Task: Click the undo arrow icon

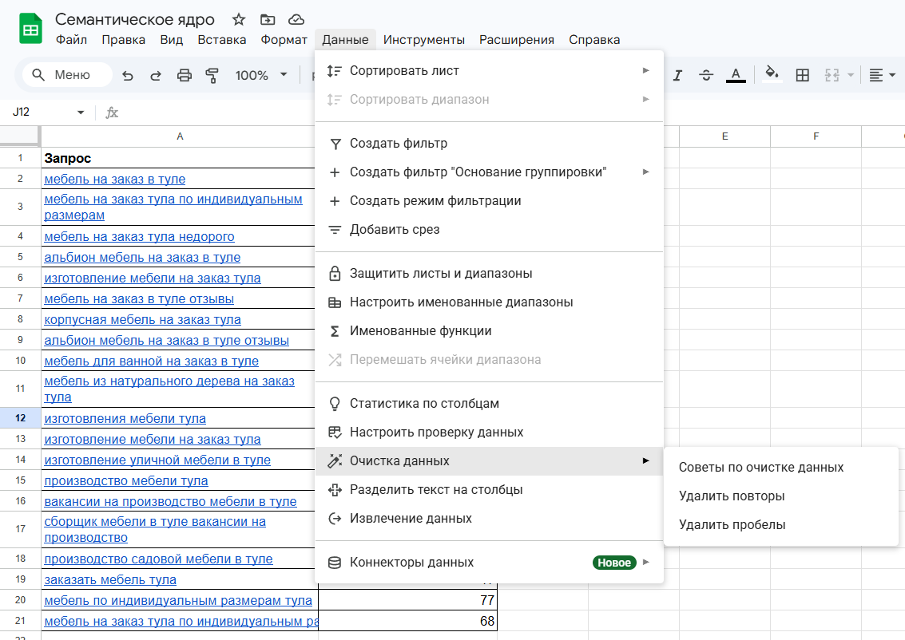Action: [x=128, y=76]
